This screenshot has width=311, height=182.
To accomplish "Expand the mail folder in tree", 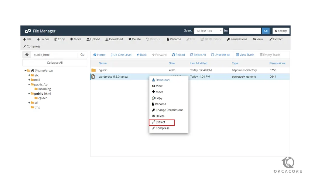I will pyautogui.click(x=29, y=80).
